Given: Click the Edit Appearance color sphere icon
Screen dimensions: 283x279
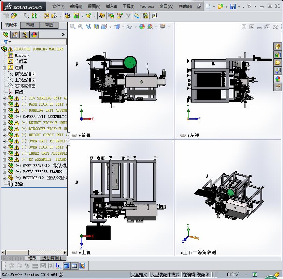Looking at the screenshot, I should pos(142,27).
